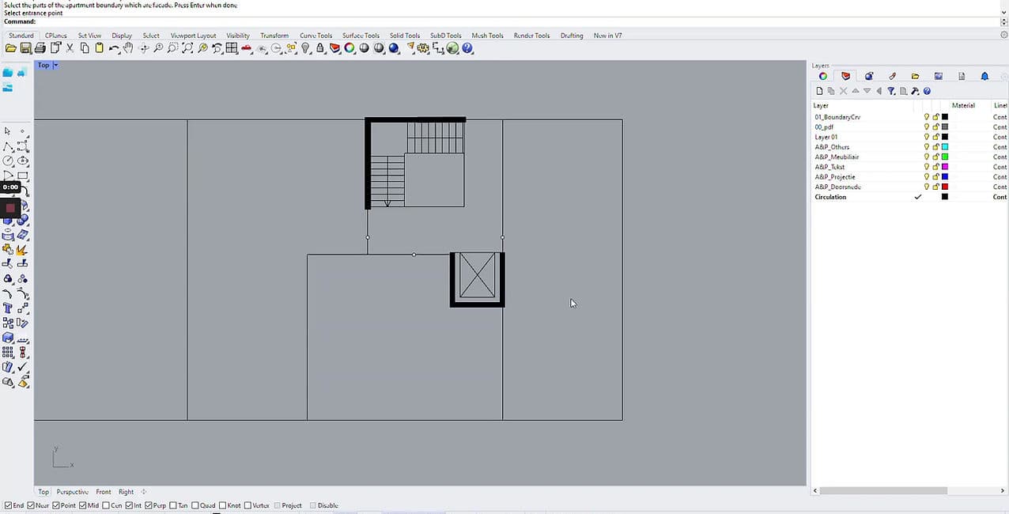Lock the A&P_Meubilair layer
Image resolution: width=1009 pixels, height=514 pixels.
pyautogui.click(x=935, y=157)
